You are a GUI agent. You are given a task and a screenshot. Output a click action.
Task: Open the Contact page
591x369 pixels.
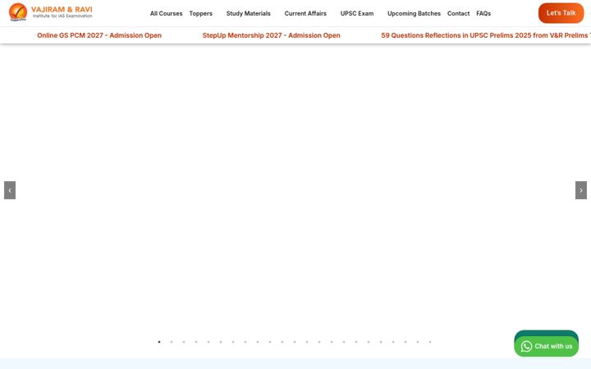pyautogui.click(x=458, y=14)
